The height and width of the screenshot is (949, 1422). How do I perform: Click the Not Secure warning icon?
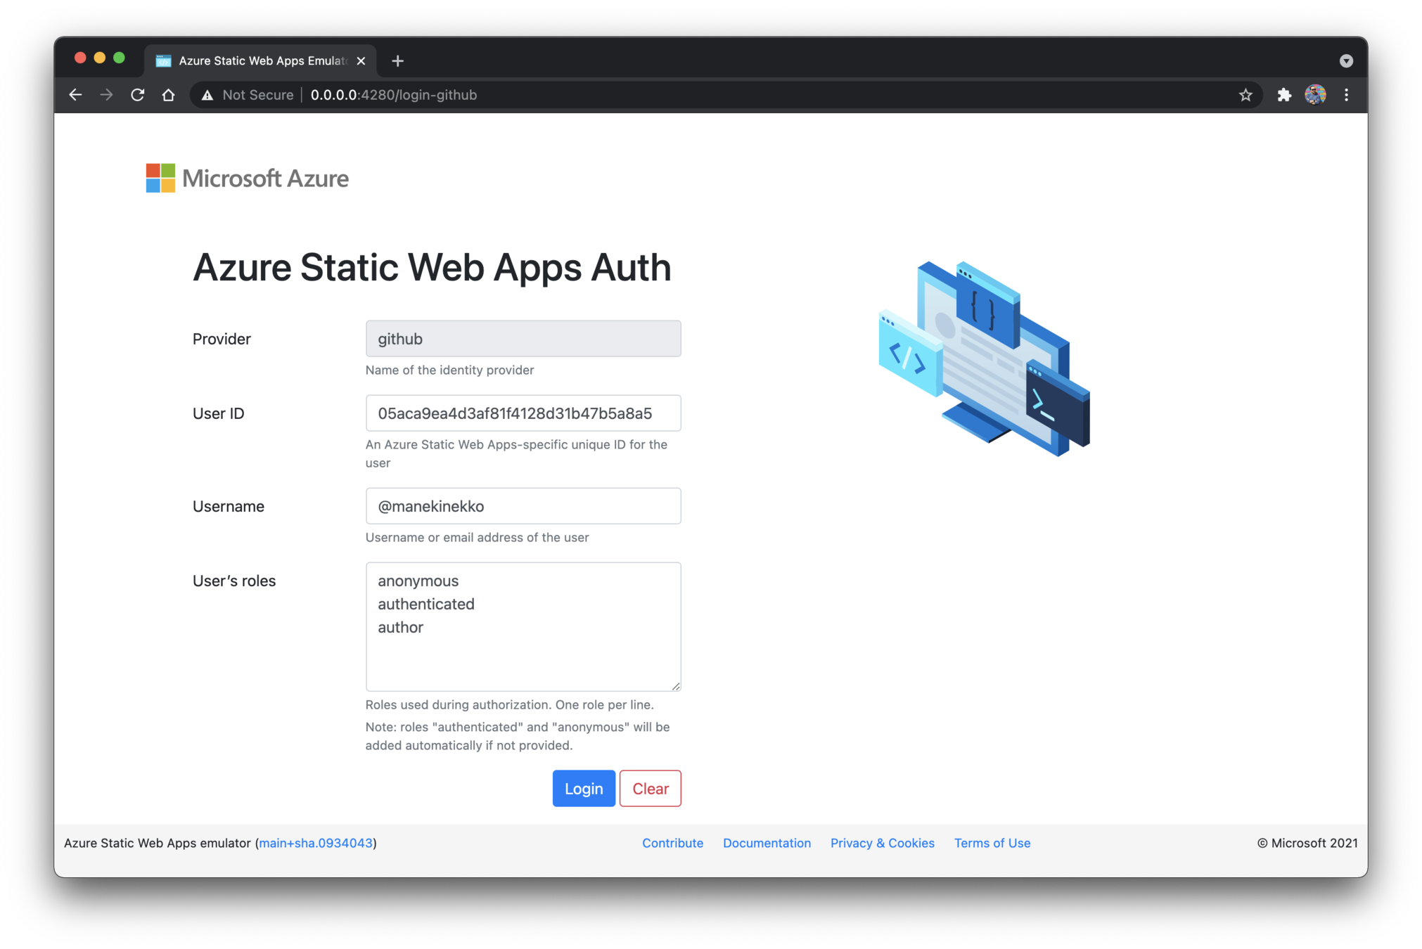[207, 95]
